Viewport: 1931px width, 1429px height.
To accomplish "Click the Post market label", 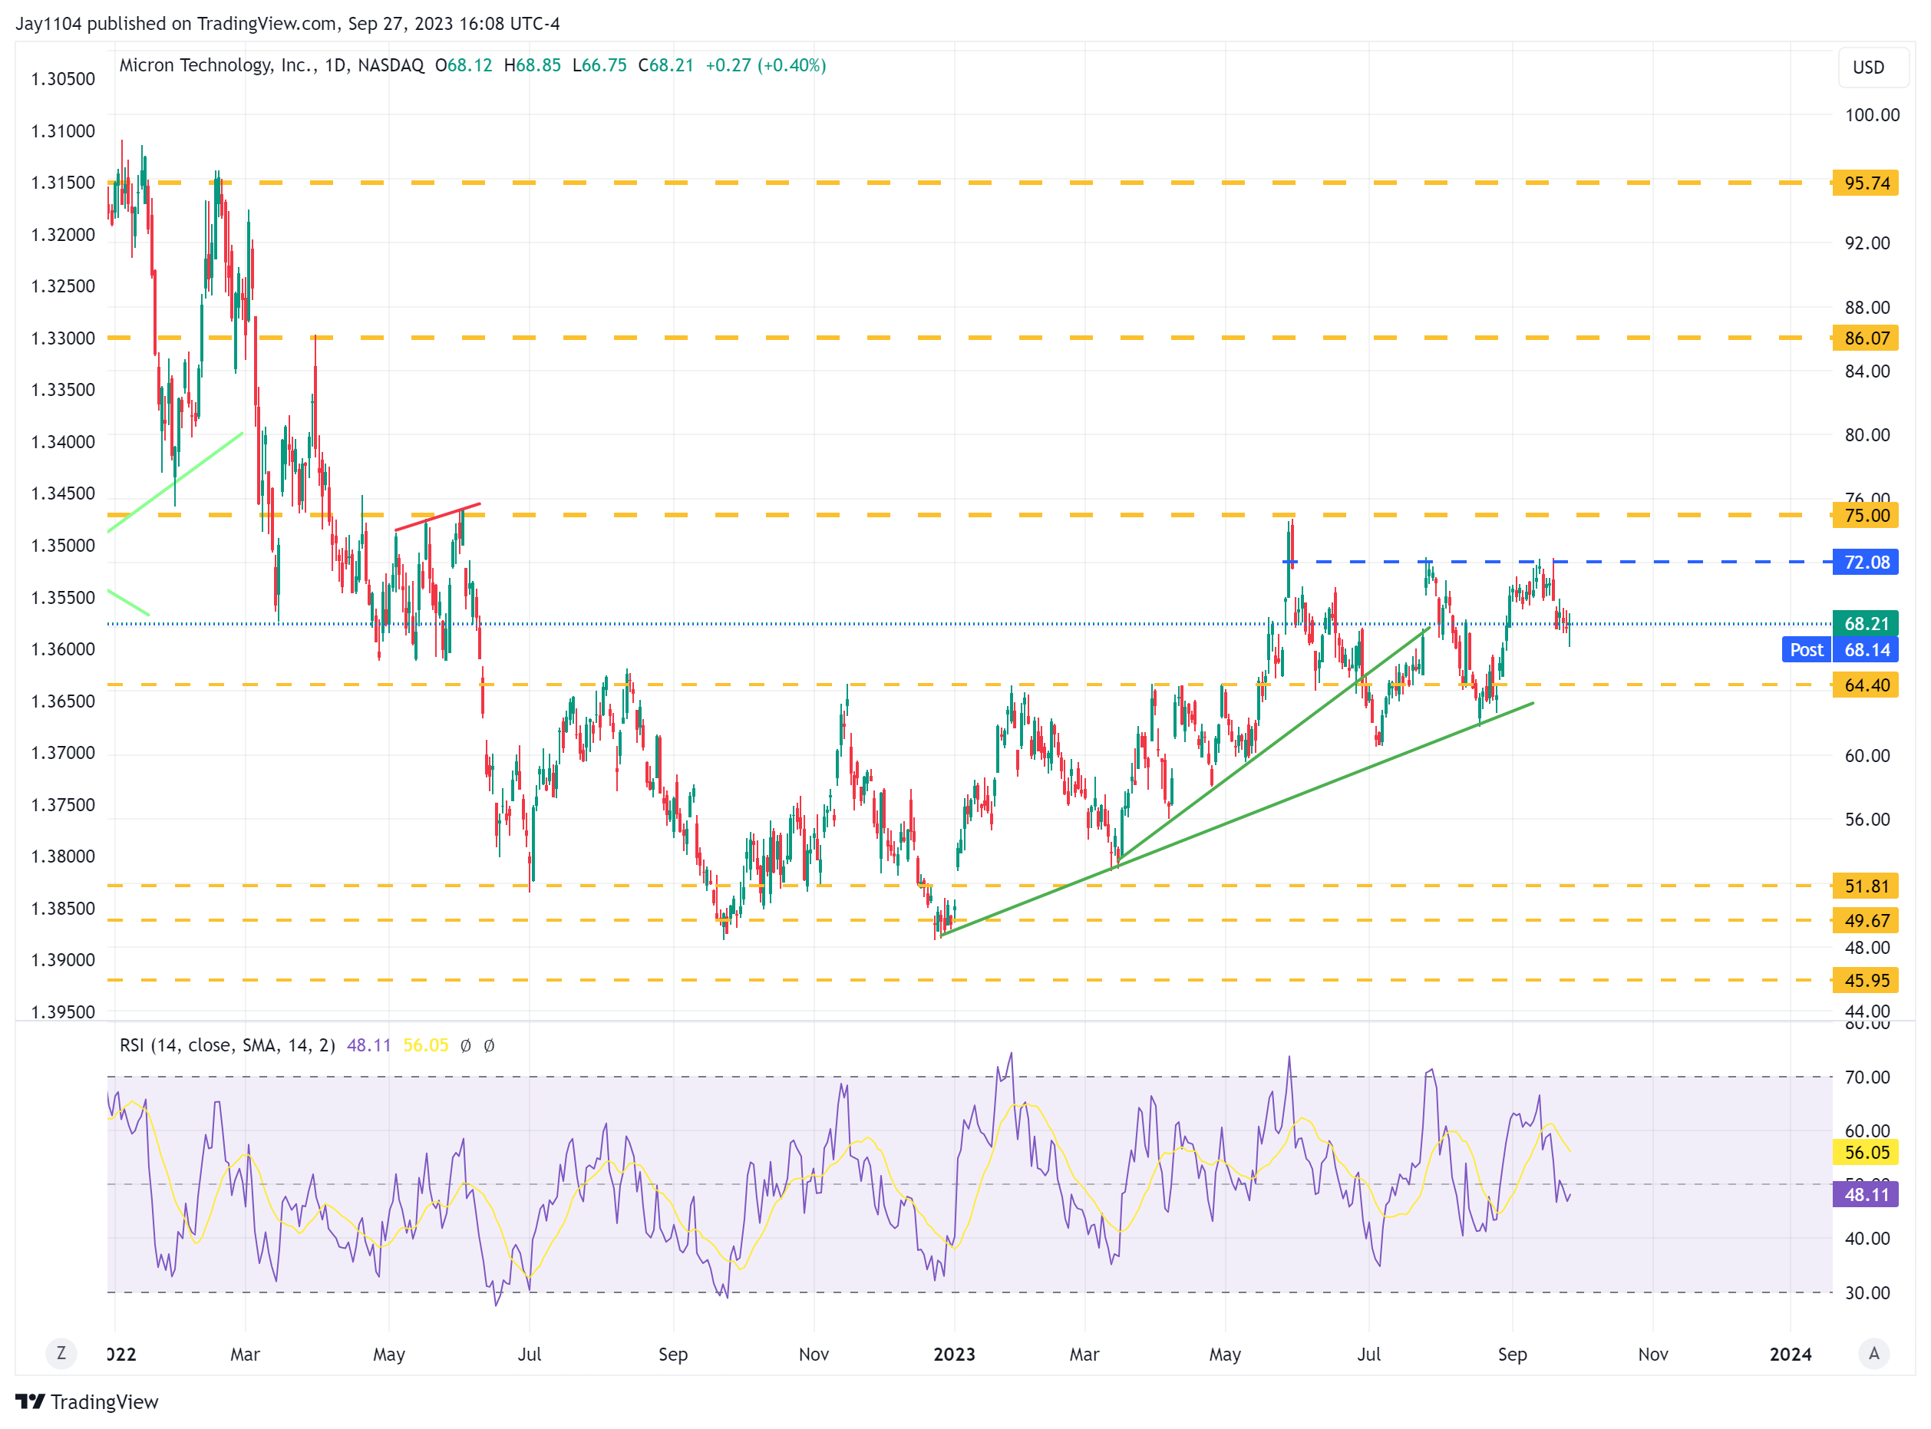I will click(1807, 649).
